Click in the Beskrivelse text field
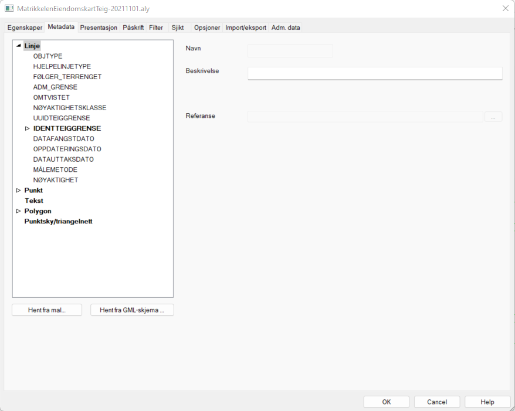Image resolution: width=515 pixels, height=411 pixels. [x=375, y=73]
